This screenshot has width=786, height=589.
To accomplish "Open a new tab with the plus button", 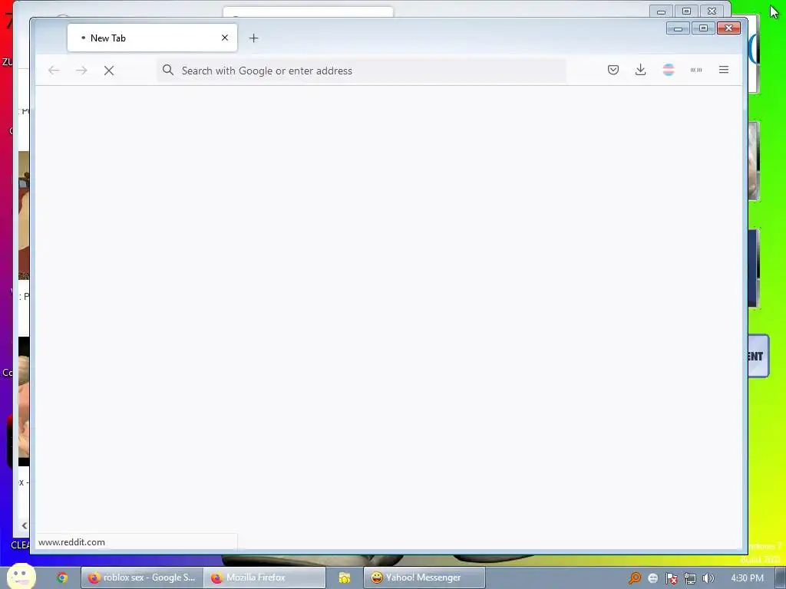I will click(x=253, y=38).
